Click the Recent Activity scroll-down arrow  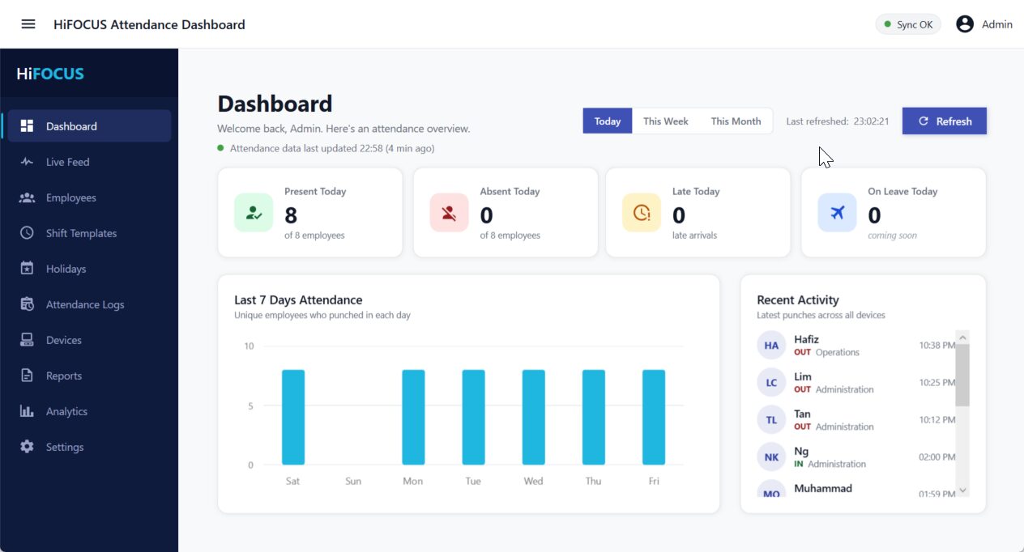click(962, 490)
